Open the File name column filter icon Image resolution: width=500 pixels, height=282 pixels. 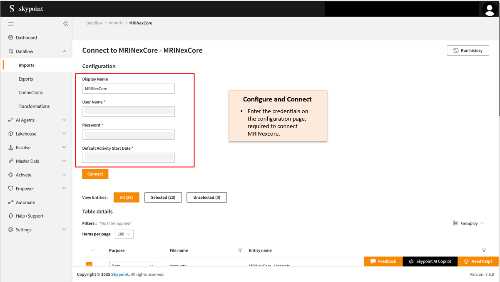(240, 250)
